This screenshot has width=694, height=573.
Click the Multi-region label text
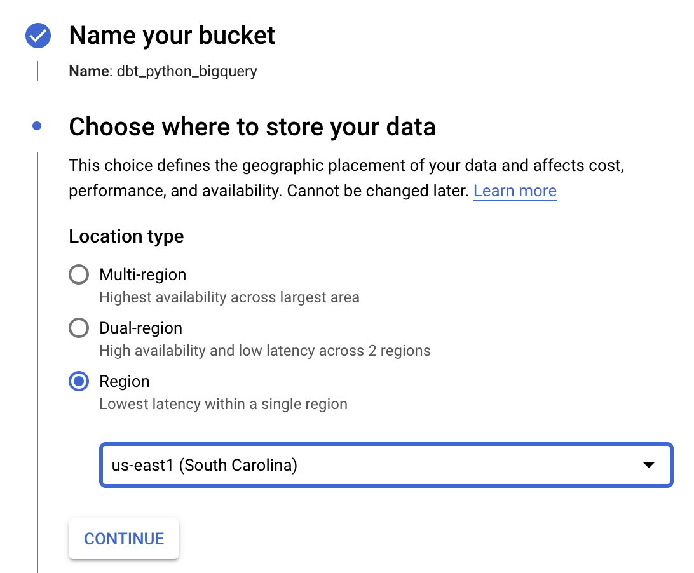(143, 275)
